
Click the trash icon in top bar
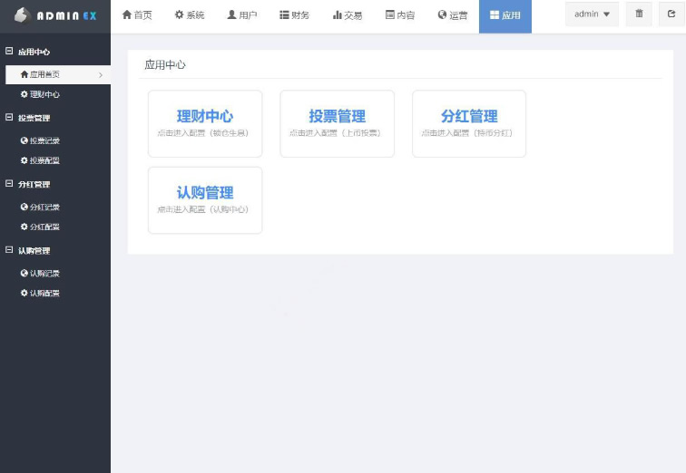(x=639, y=14)
